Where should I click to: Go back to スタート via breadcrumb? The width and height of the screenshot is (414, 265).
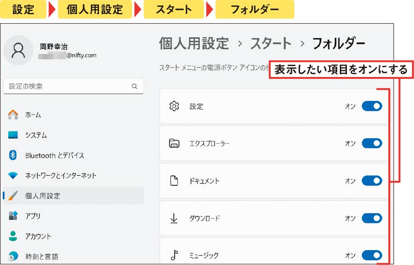click(271, 43)
